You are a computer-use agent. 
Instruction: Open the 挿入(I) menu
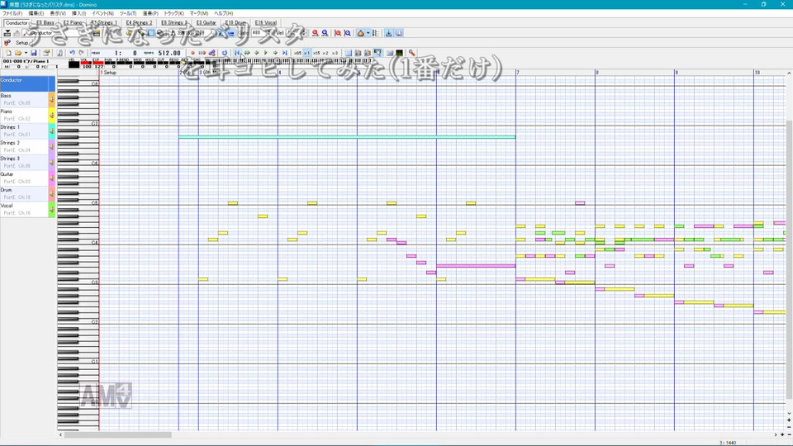[x=78, y=13]
